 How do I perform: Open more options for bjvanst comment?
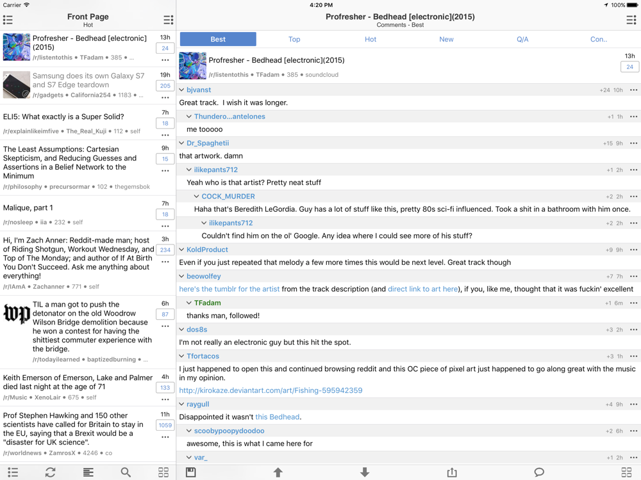pyautogui.click(x=634, y=90)
